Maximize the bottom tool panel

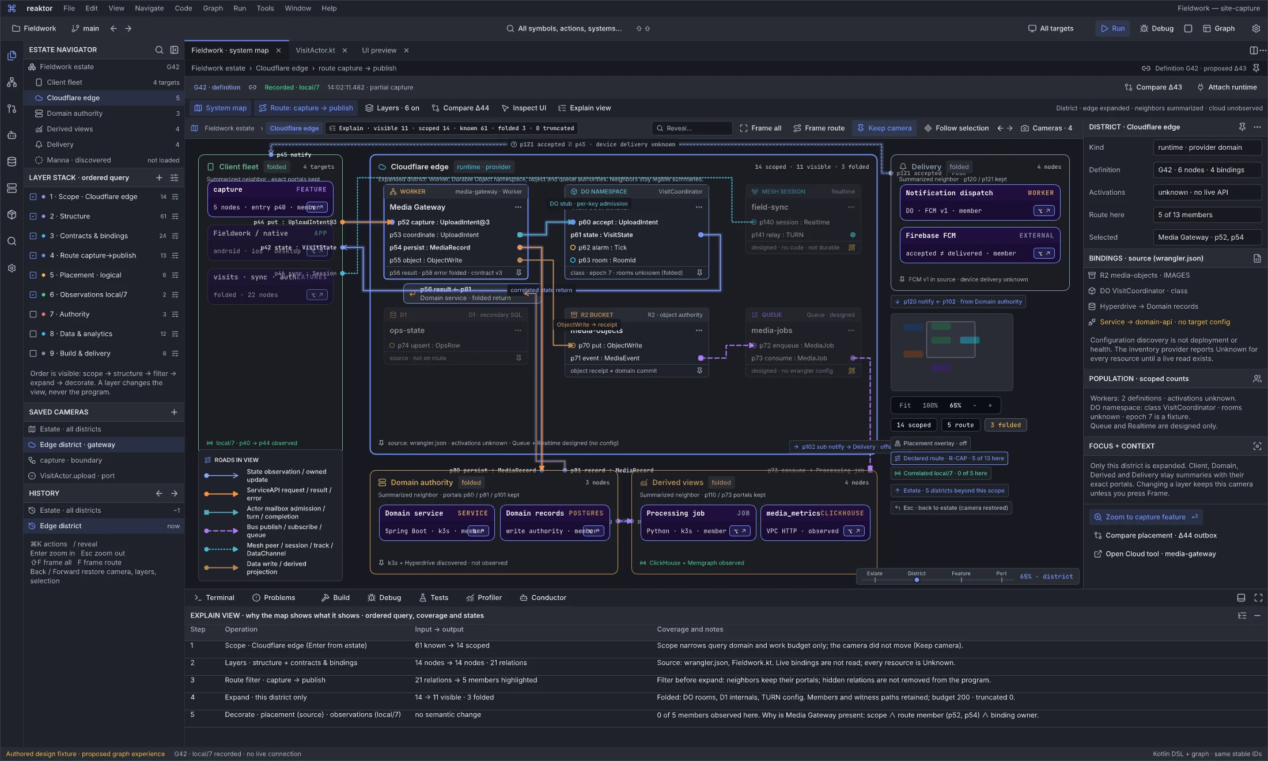point(1258,598)
